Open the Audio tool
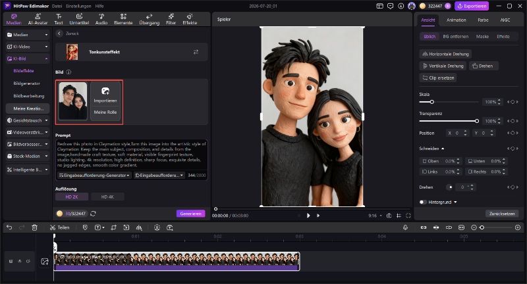Viewport: 527px width, 284px height. click(x=101, y=20)
